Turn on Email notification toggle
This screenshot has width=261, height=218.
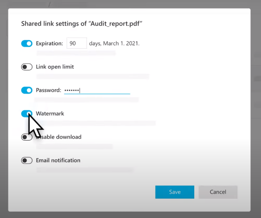27,160
